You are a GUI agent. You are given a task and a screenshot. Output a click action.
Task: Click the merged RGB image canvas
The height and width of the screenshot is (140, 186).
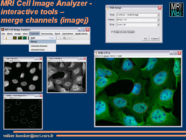(x=138, y=92)
